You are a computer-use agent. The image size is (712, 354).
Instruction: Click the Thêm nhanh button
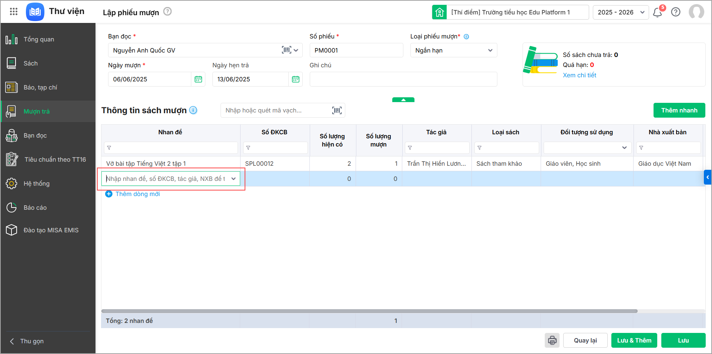pos(679,110)
